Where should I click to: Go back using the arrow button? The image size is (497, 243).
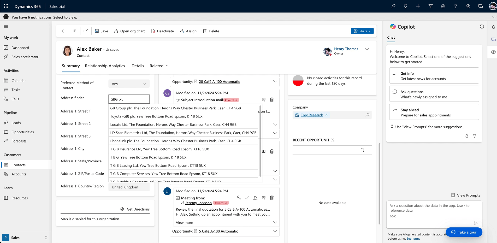(x=63, y=31)
